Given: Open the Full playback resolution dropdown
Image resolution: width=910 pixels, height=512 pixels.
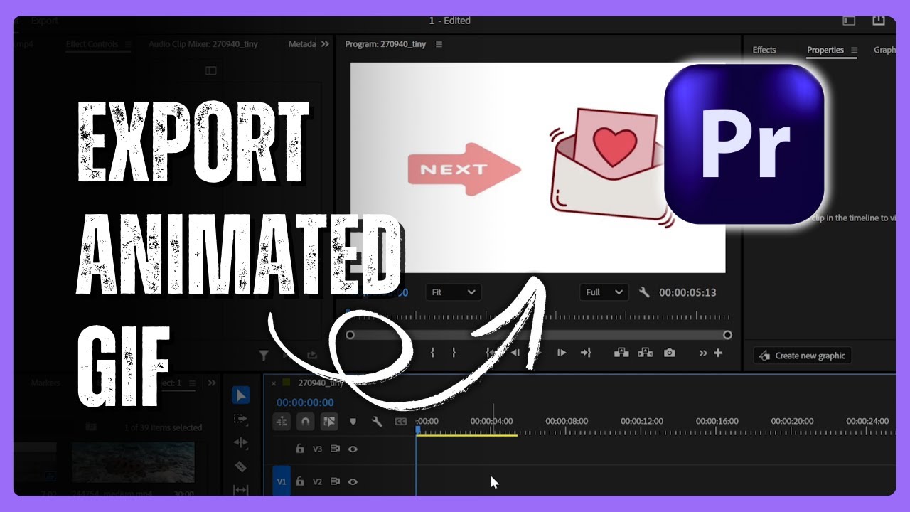Looking at the screenshot, I should pos(604,292).
